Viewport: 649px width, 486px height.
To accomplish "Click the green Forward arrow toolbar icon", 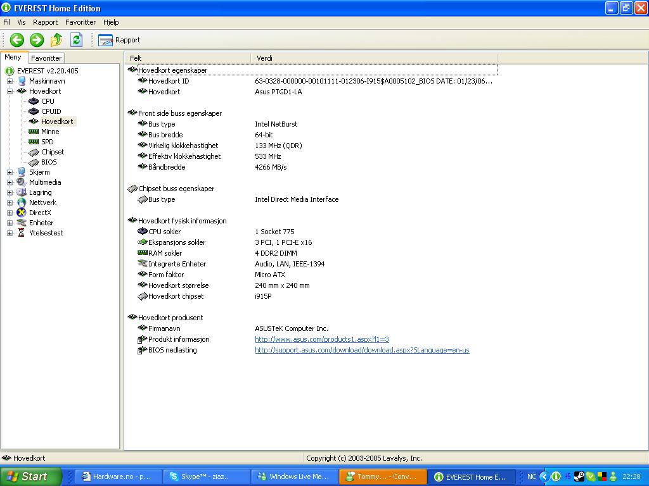I will [x=36, y=40].
